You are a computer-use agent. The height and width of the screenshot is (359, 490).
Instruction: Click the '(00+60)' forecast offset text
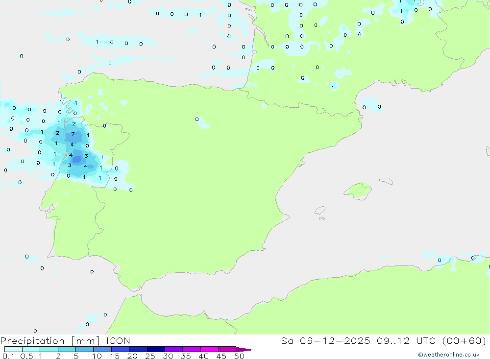(465, 340)
